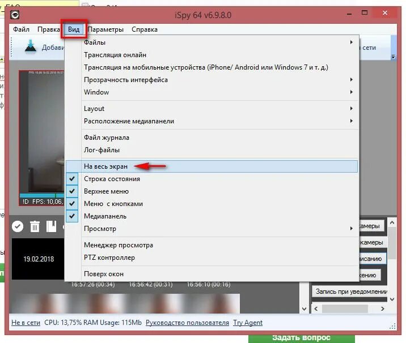Viewport: 406px width, 343px height.
Task: Open the Параметры menu
Action: pyautogui.click(x=105, y=29)
